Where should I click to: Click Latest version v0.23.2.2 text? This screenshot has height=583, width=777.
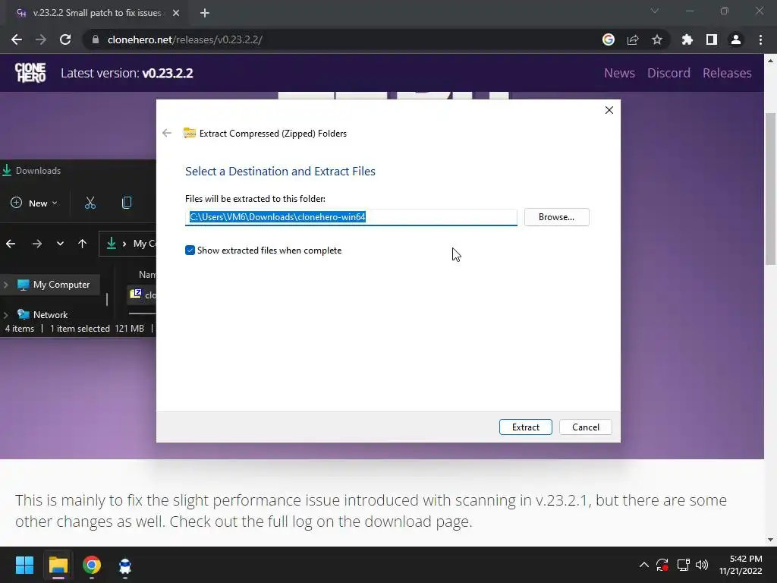(x=127, y=73)
